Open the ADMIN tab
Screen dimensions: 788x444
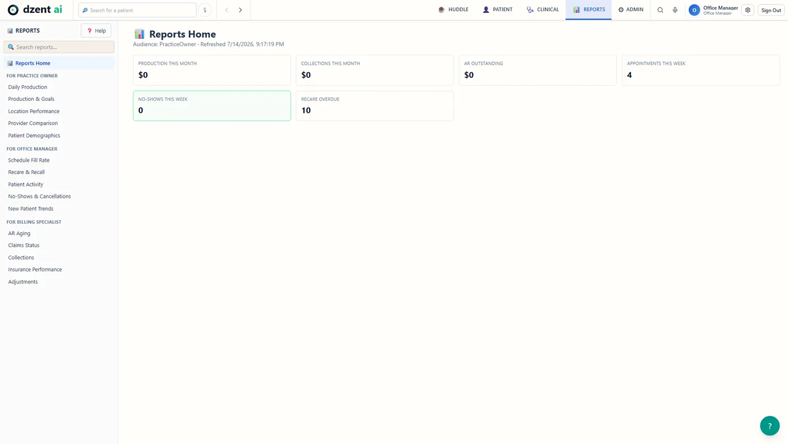pos(631,10)
